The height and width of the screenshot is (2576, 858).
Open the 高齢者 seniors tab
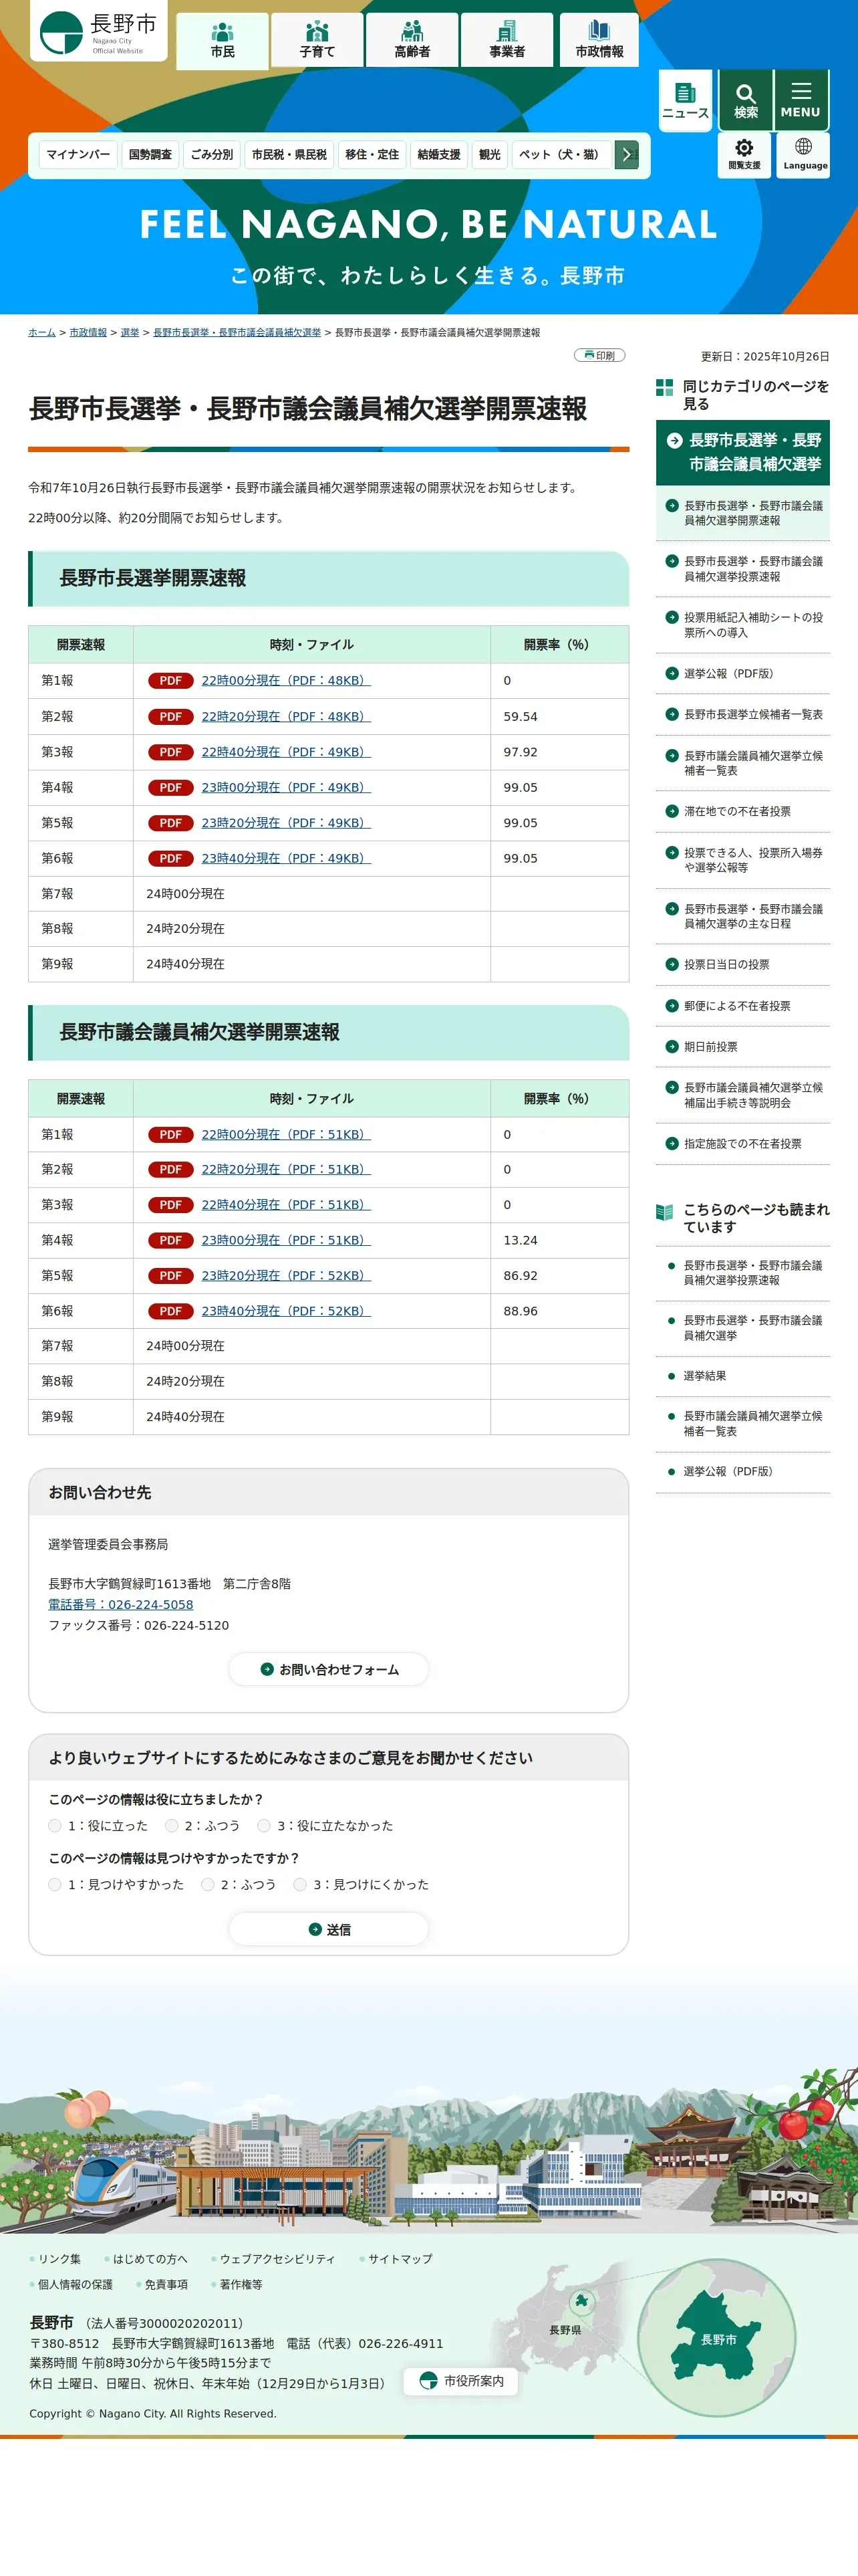click(412, 40)
